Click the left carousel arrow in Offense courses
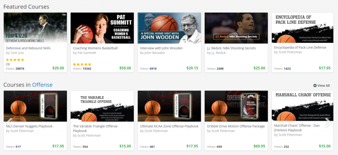Viewport: 338px width, 155px height. (x=9, y=122)
